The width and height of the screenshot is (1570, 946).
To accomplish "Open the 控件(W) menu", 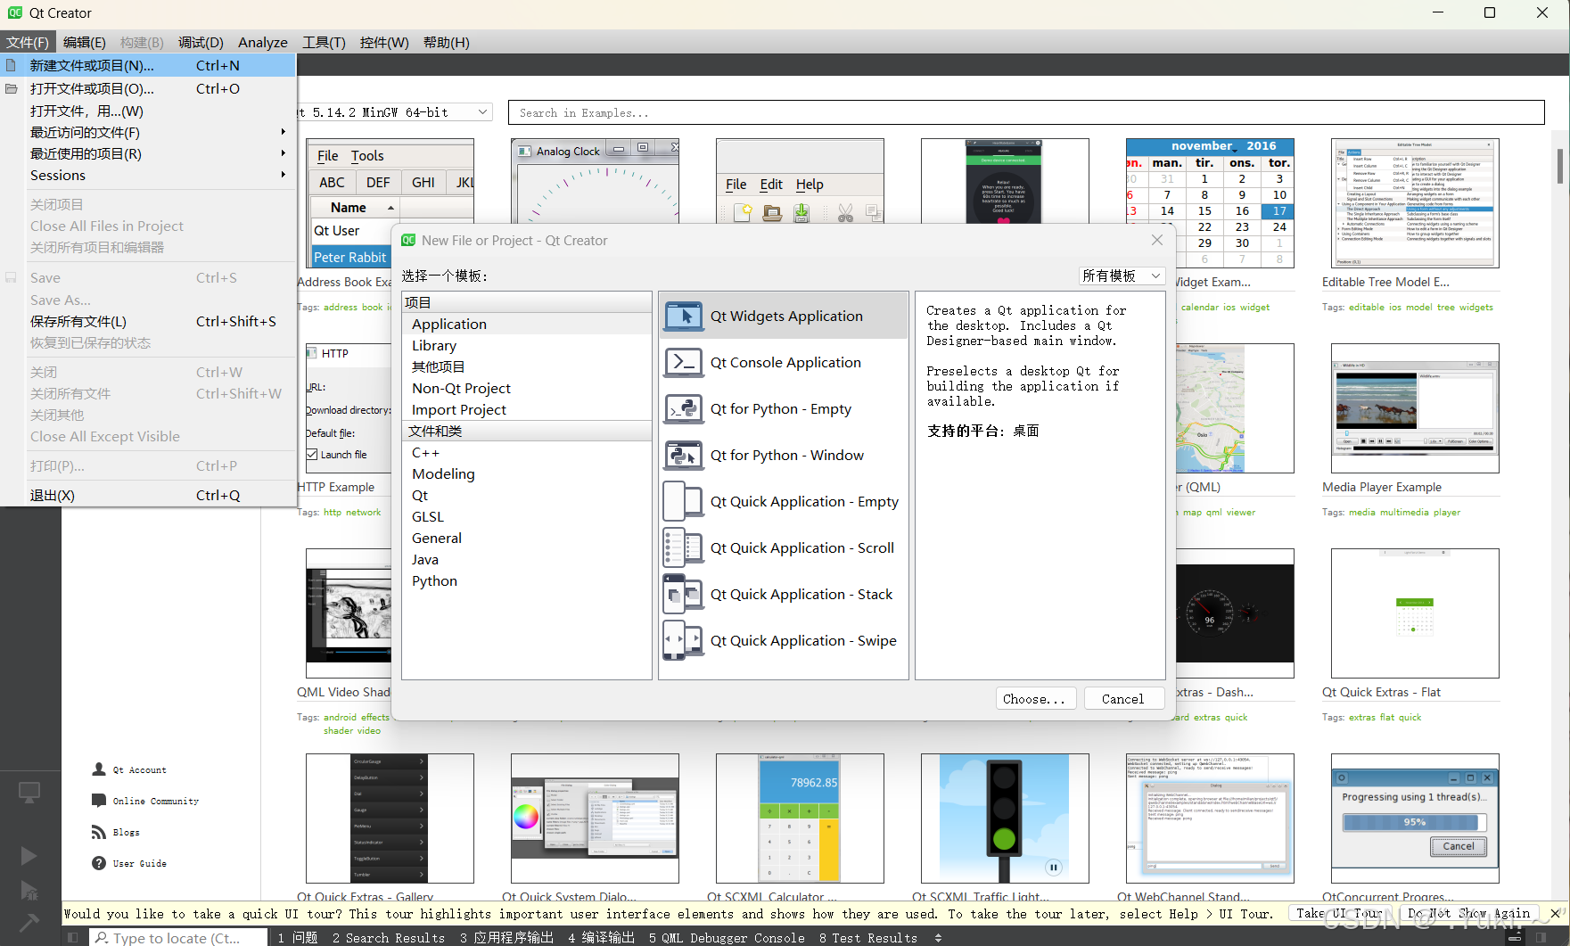I will pos(384,42).
